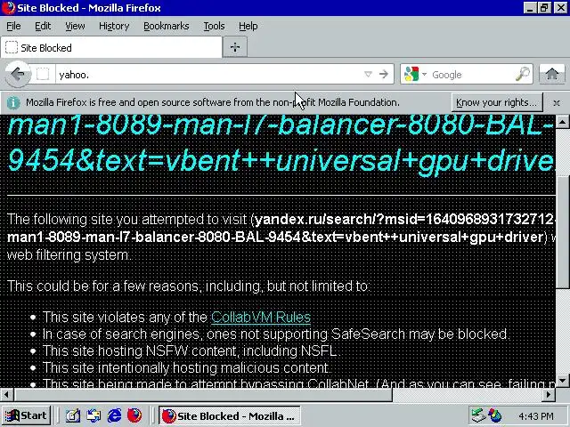Viewport: 570px width, 427px height.
Task: Click the Firefox logo in the title bar
Action: [8, 8]
